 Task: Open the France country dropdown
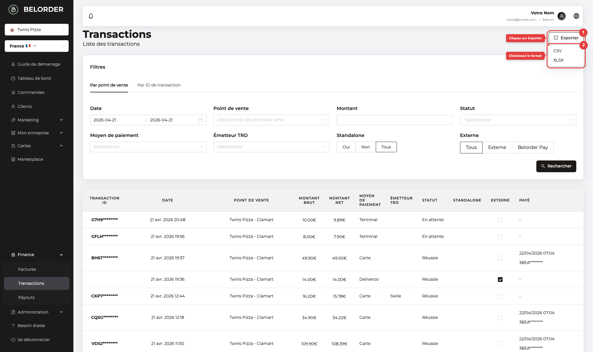tap(37, 46)
